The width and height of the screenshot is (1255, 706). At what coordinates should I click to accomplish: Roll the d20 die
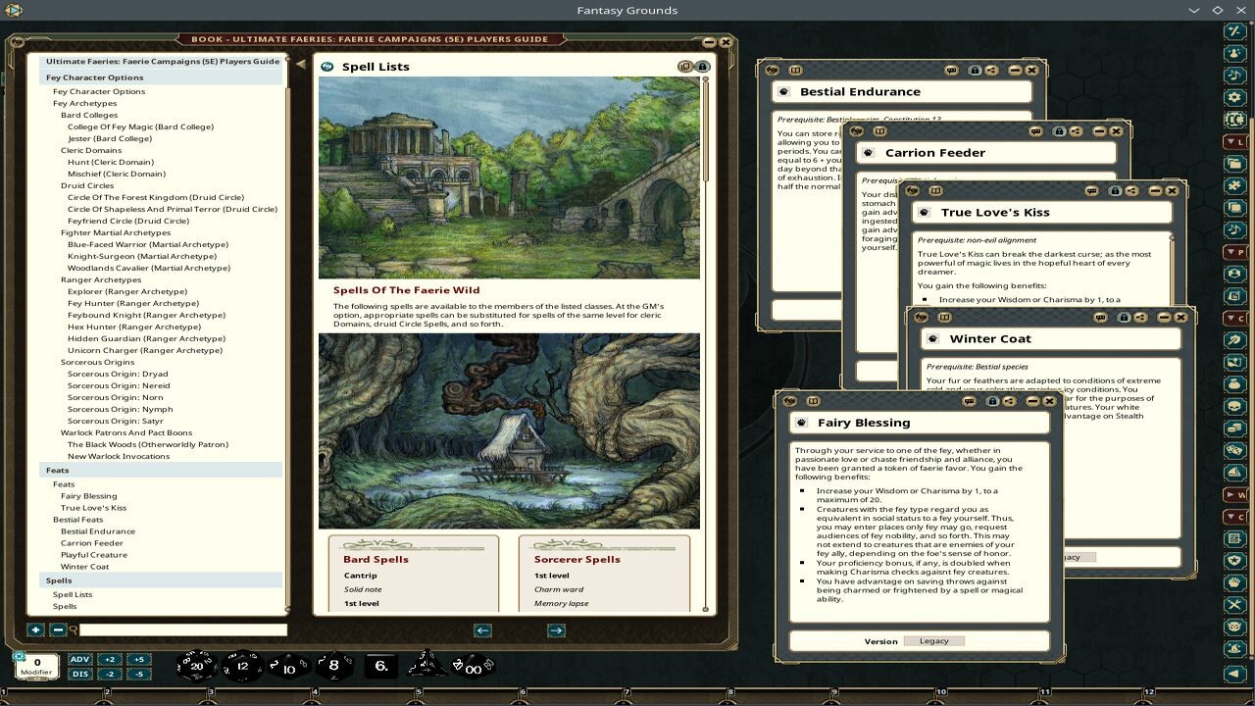196,666
